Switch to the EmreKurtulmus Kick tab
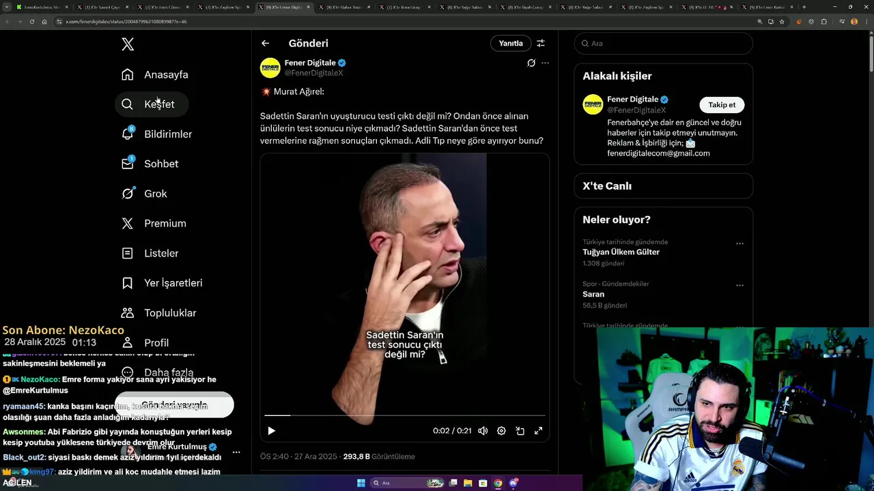 41,7
